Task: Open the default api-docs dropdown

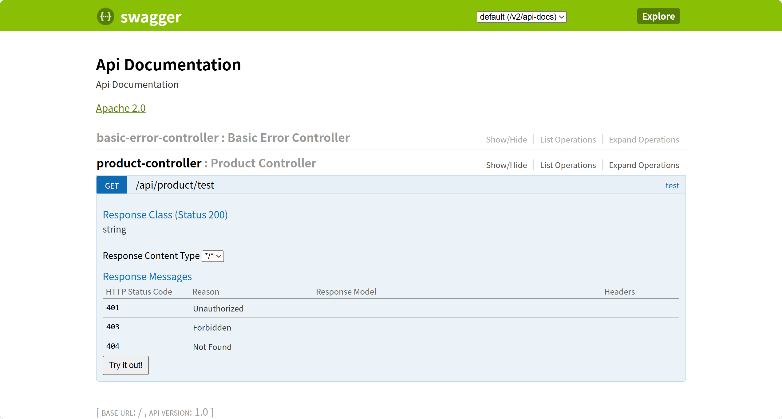Action: click(x=521, y=17)
